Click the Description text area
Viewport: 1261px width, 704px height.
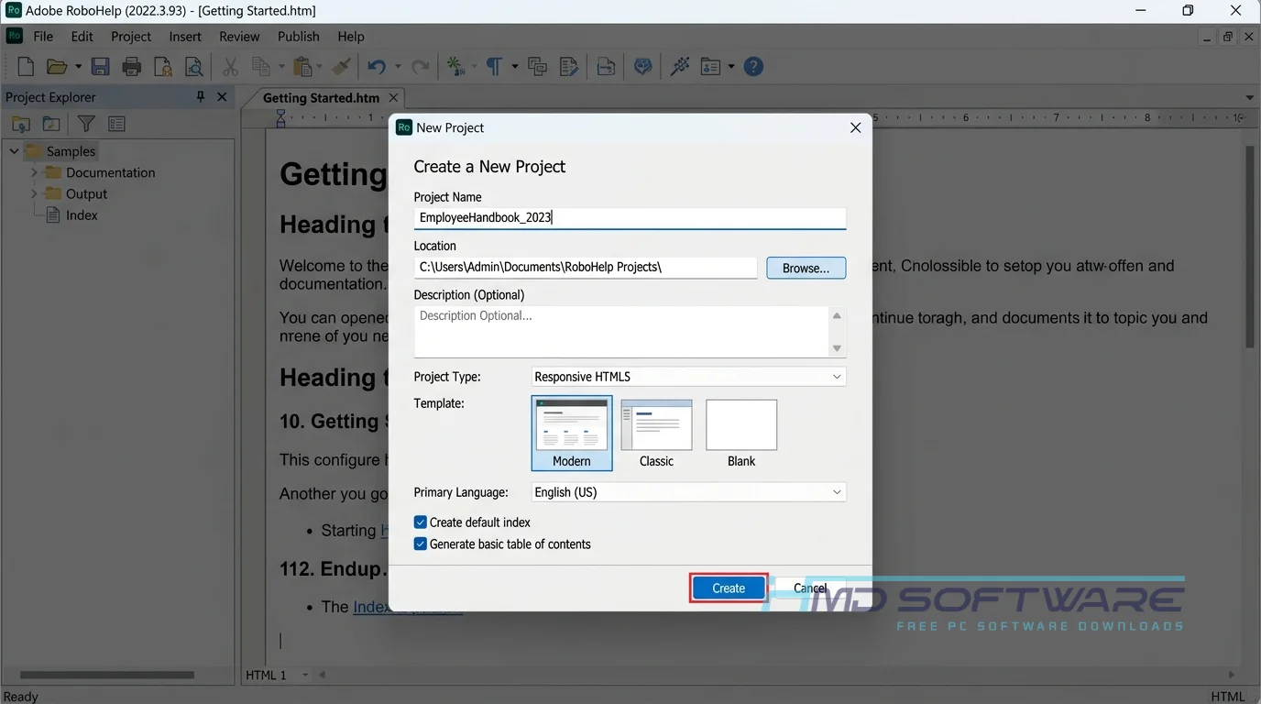pyautogui.click(x=621, y=331)
